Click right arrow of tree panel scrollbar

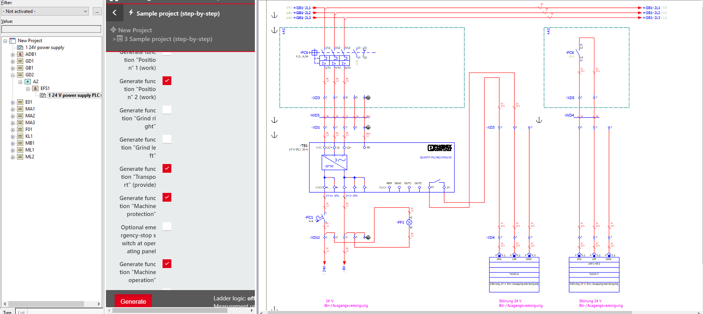point(99,304)
